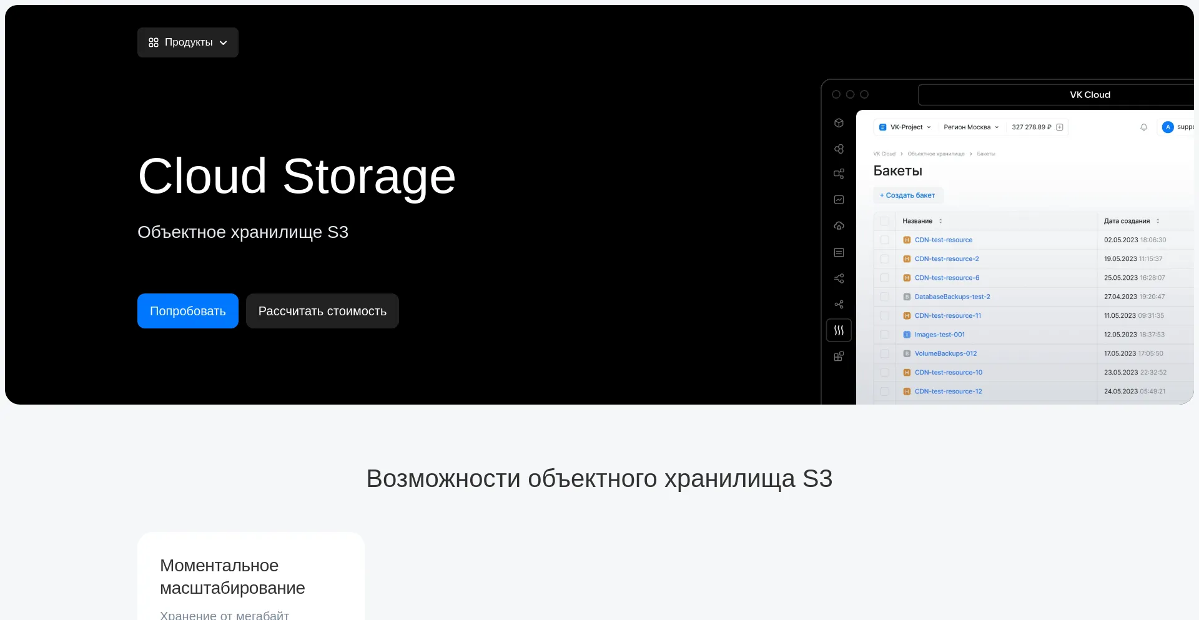
Task: Expand the VK-Project selector
Action: tap(905, 127)
